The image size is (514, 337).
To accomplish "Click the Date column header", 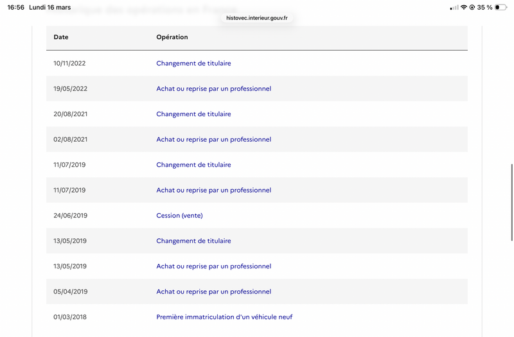I will point(61,37).
